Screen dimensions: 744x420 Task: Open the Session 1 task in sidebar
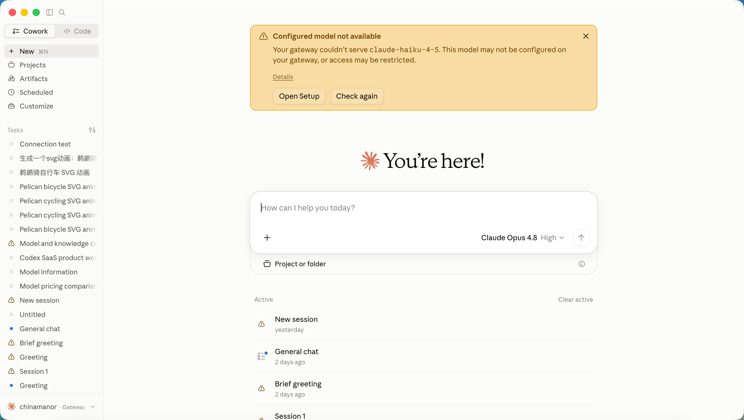pos(52,371)
